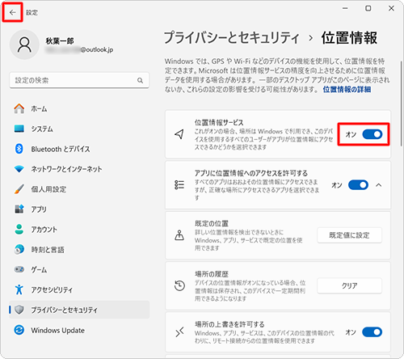Click the アクセシビリティ figure icon

coord(19,289)
